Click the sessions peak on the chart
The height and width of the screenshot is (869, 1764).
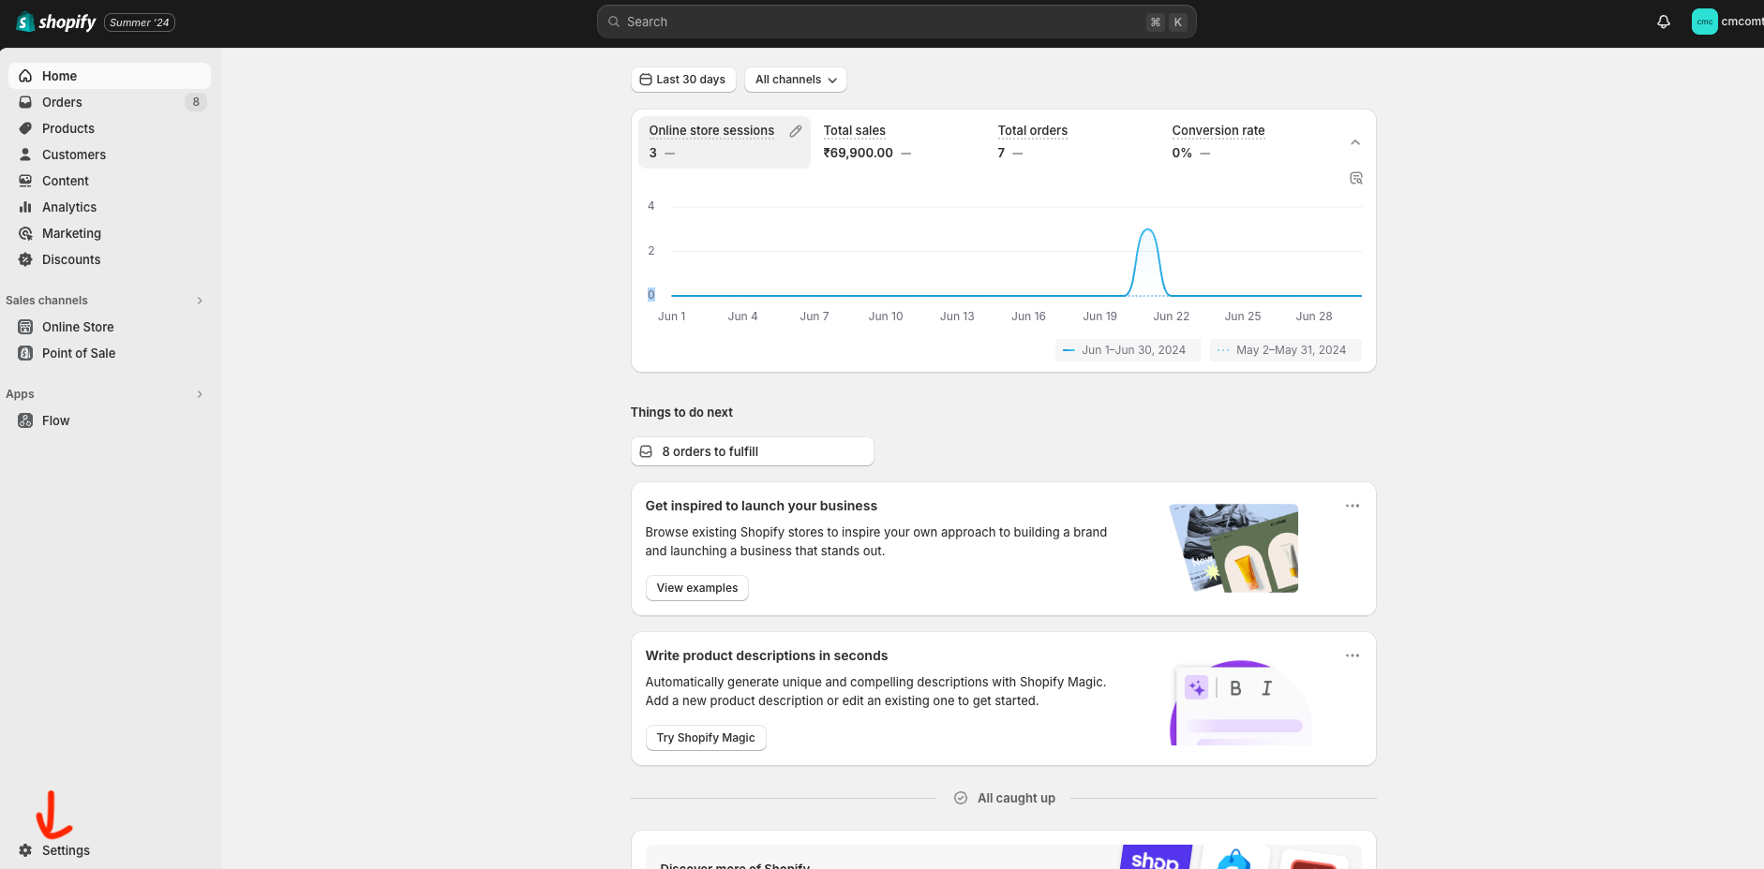click(x=1148, y=230)
